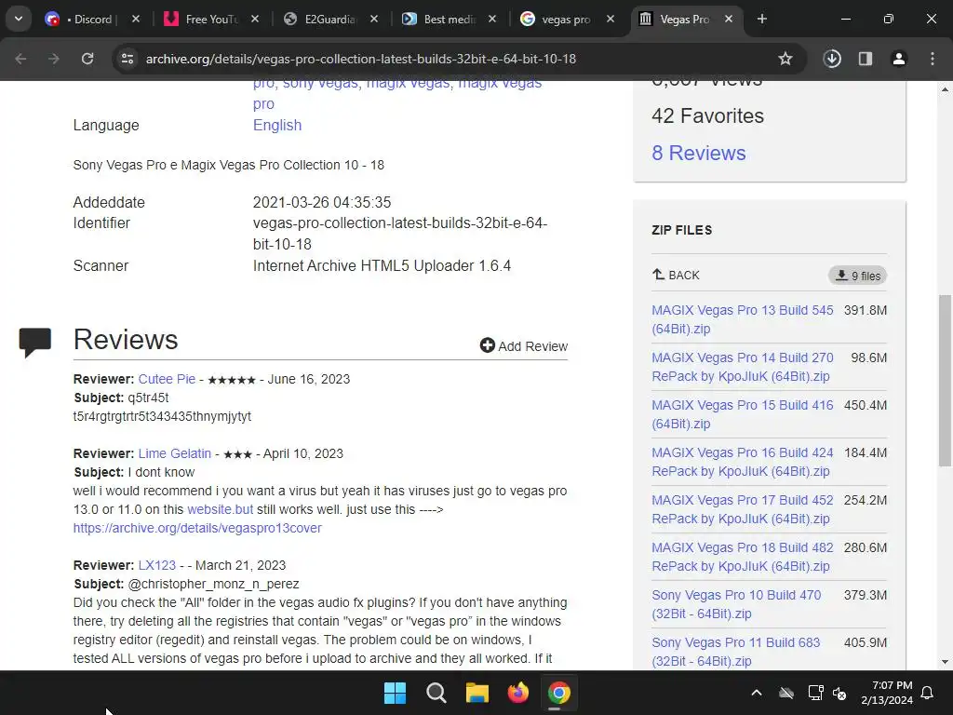Download Sony Vegas Pro 11 Build 683 zip

(x=735, y=651)
